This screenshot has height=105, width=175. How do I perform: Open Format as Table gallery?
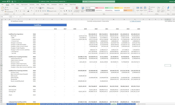pyautogui.click(x=83, y=9)
